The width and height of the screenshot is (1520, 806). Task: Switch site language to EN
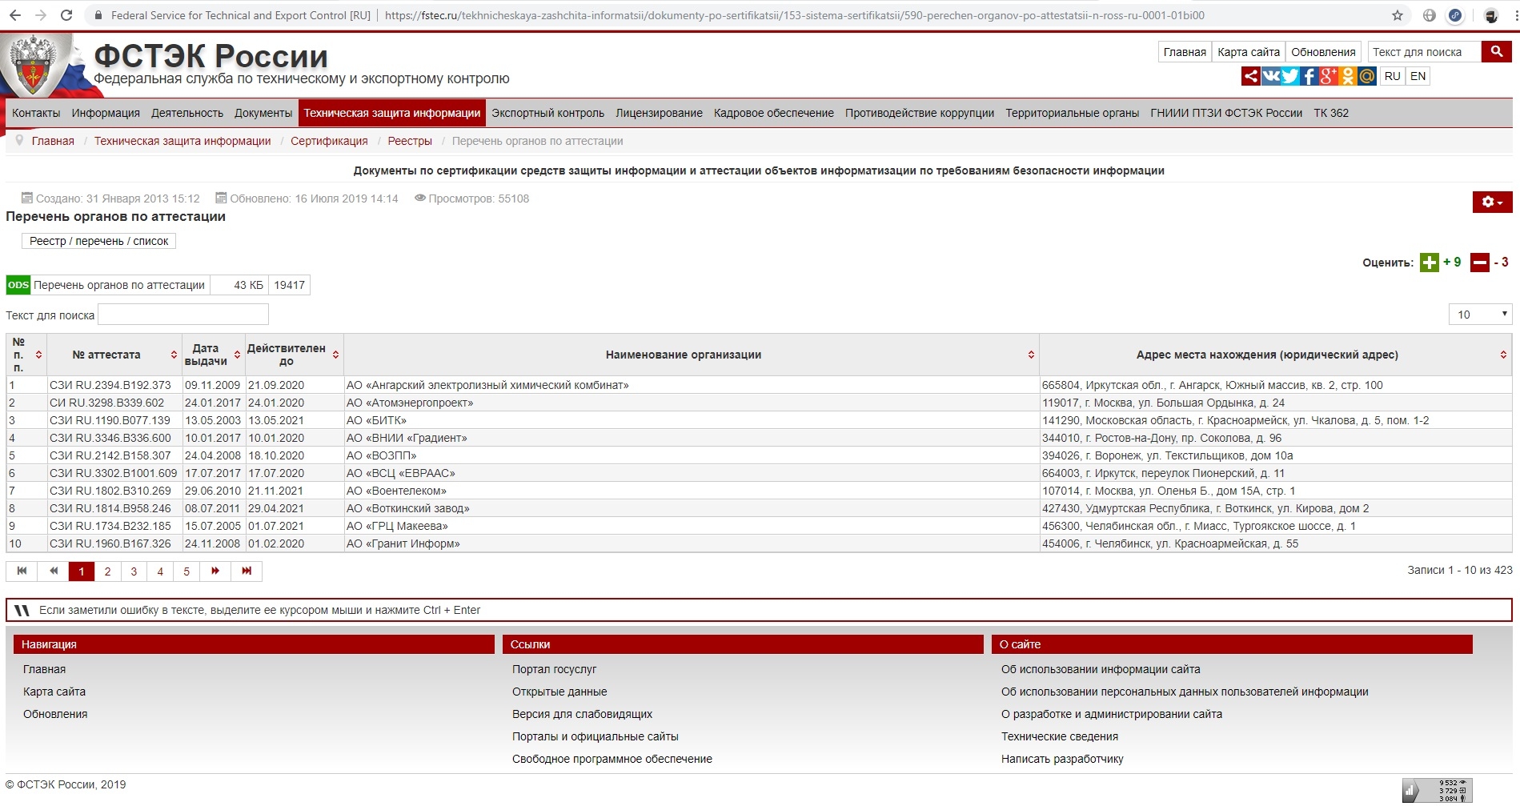[1418, 76]
